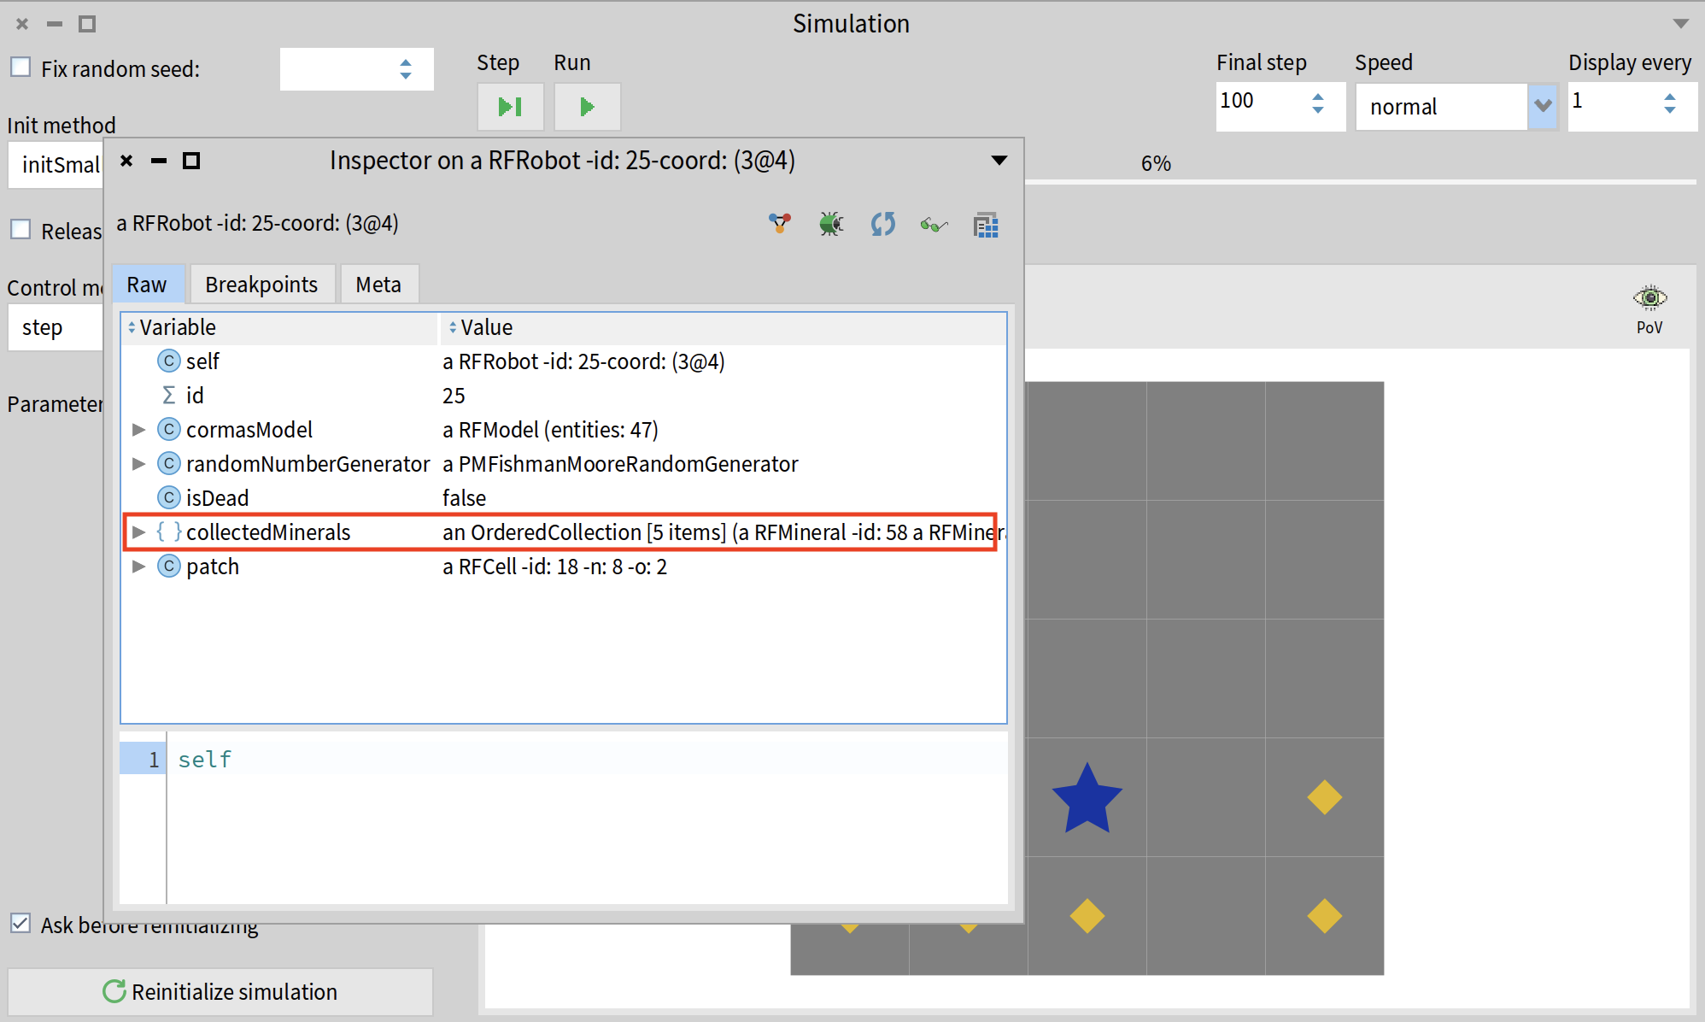The height and width of the screenshot is (1022, 1705).
Task: Click the green bug debug icon
Action: (830, 224)
